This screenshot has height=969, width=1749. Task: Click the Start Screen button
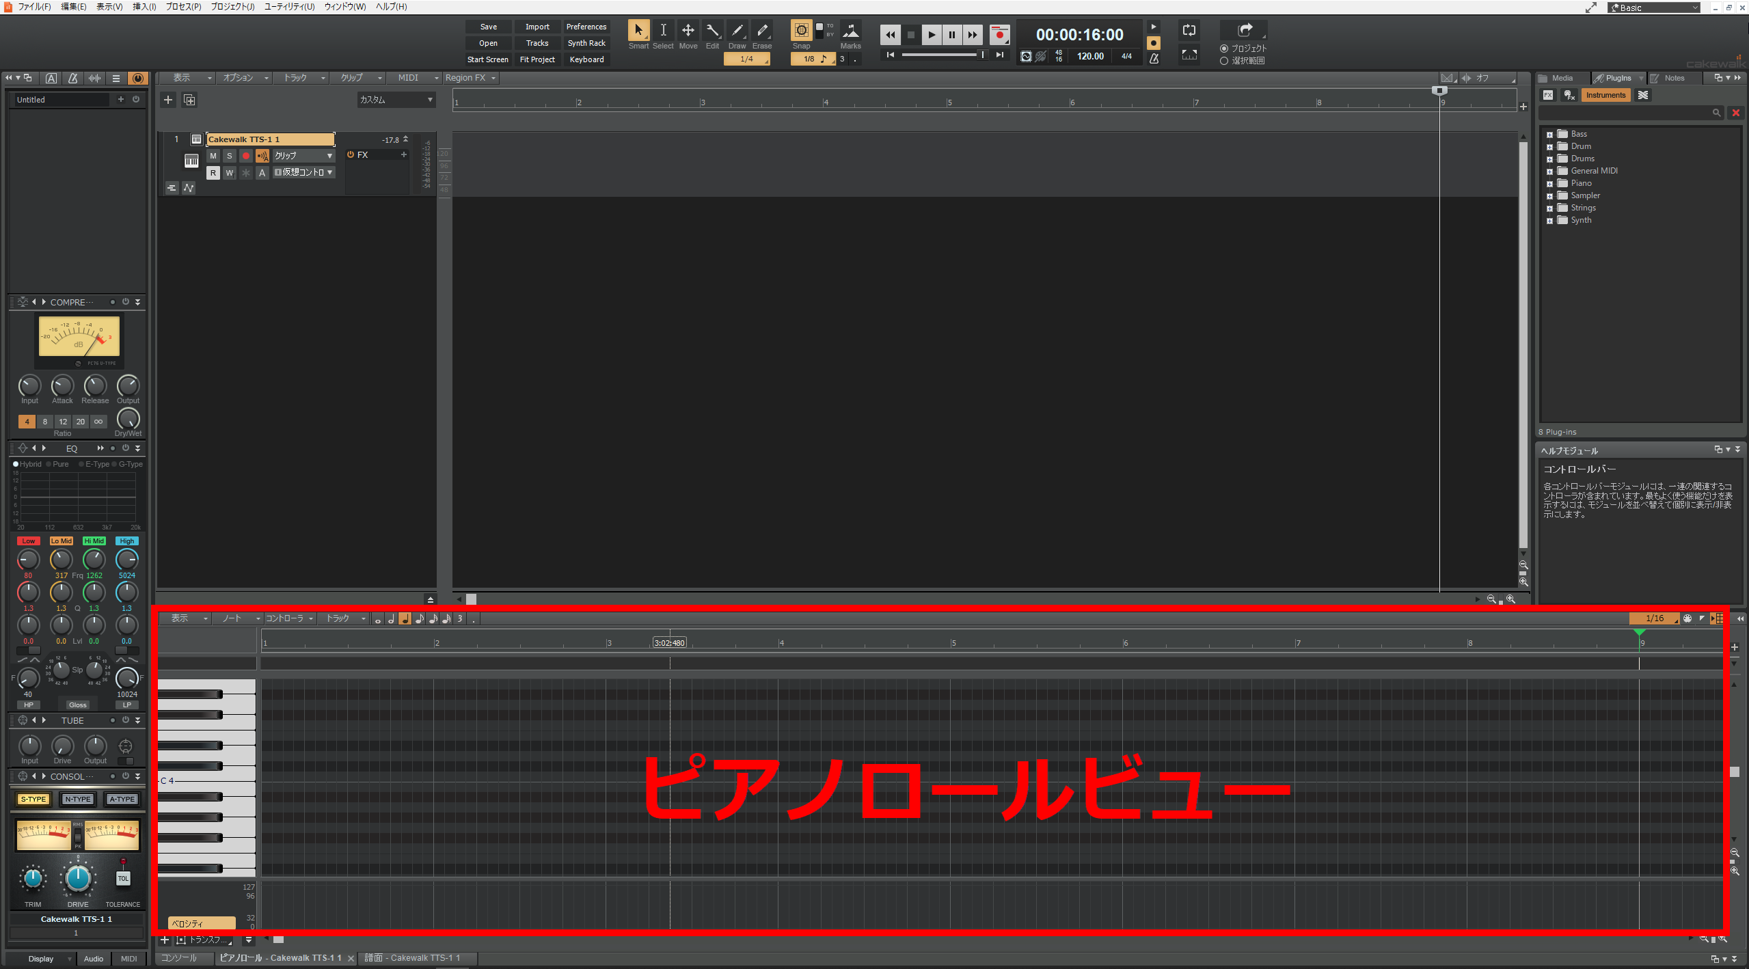coord(488,59)
